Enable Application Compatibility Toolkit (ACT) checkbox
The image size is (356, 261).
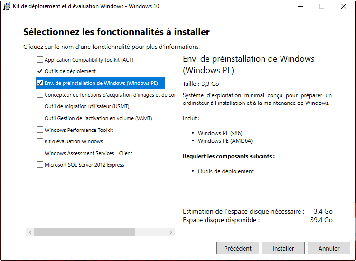pyautogui.click(x=40, y=60)
